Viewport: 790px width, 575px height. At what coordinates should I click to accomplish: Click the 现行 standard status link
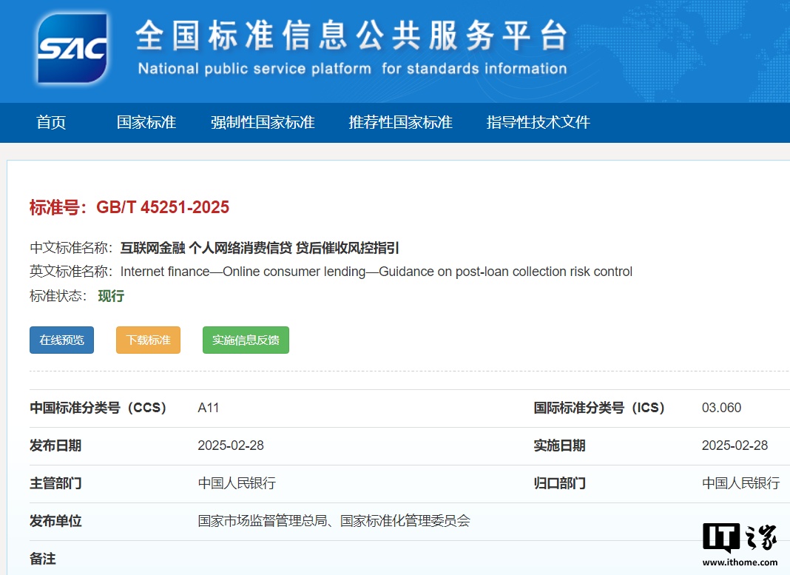coord(111,295)
